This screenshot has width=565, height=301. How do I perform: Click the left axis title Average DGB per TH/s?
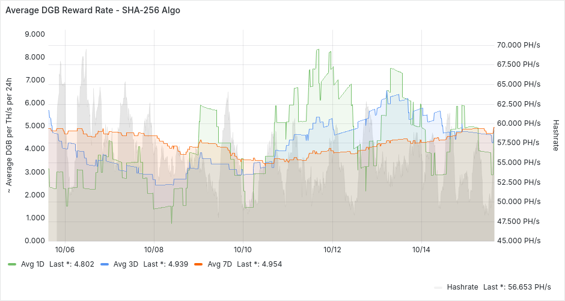point(9,137)
